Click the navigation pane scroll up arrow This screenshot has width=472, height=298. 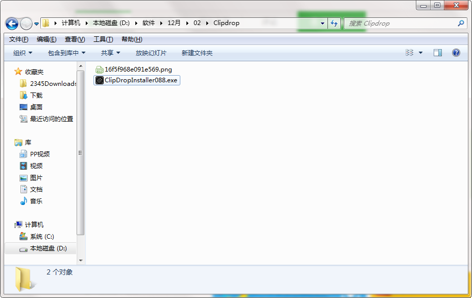point(81,66)
